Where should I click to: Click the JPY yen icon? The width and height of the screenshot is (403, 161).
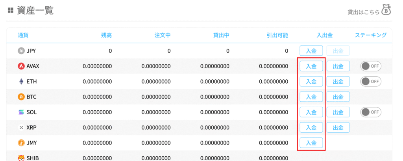(x=21, y=51)
